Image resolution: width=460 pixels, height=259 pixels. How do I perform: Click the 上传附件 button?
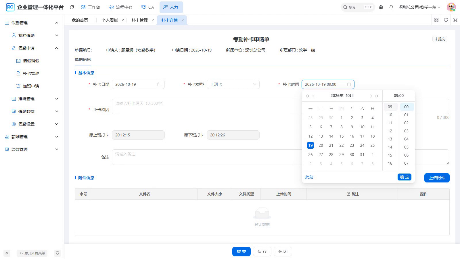pyautogui.click(x=437, y=178)
